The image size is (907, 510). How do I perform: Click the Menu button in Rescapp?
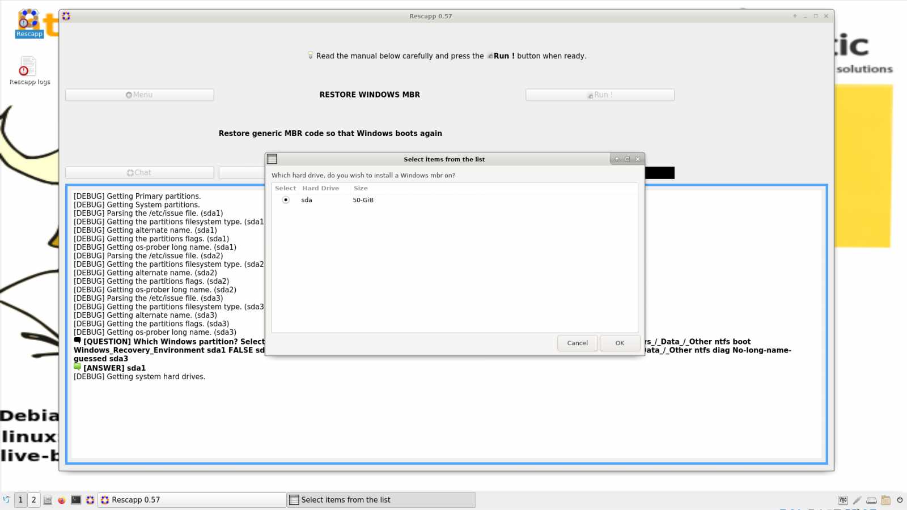pos(139,95)
